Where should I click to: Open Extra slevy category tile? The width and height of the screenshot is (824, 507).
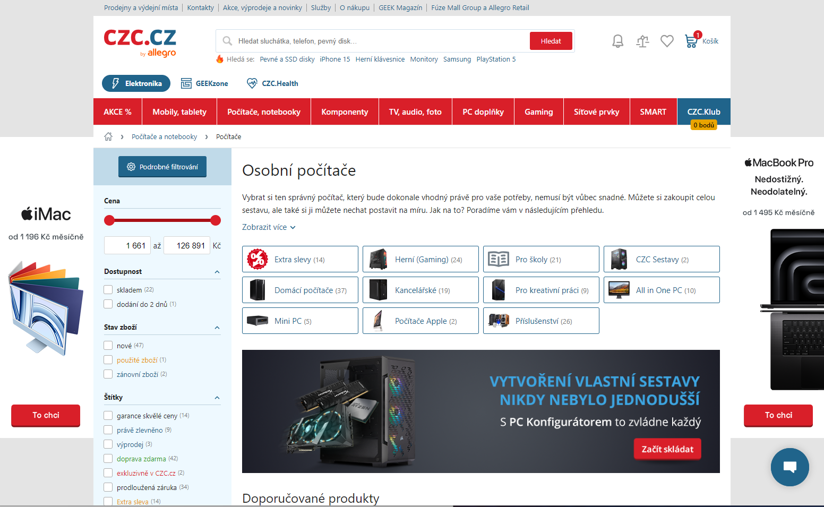300,259
